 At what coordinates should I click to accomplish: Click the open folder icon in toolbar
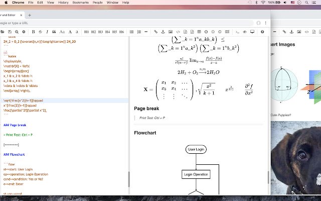[2, 32]
